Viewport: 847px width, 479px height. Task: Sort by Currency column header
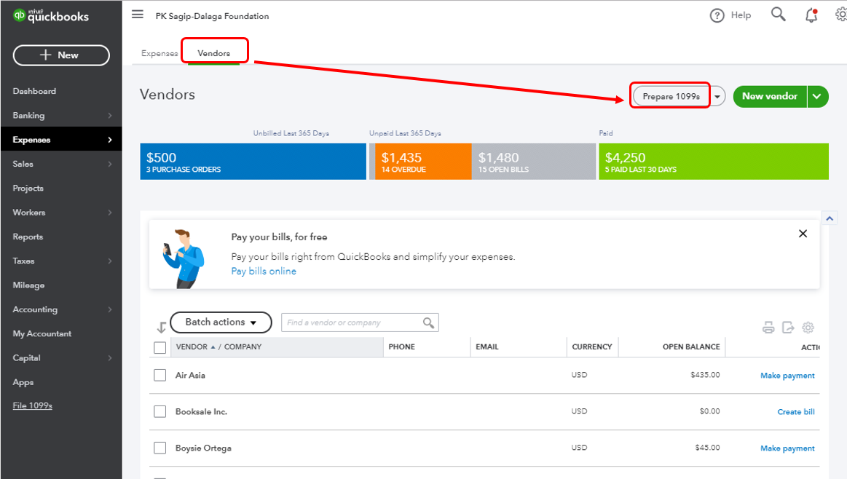pyautogui.click(x=592, y=347)
